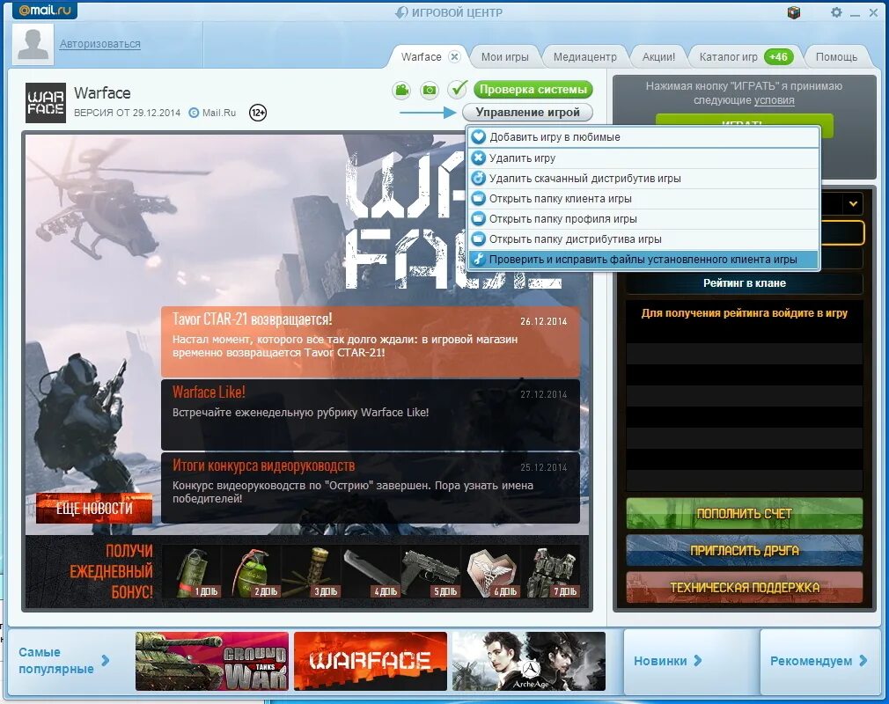889x704 pixels.
Task: Close the Warface tab
Action: [x=454, y=56]
